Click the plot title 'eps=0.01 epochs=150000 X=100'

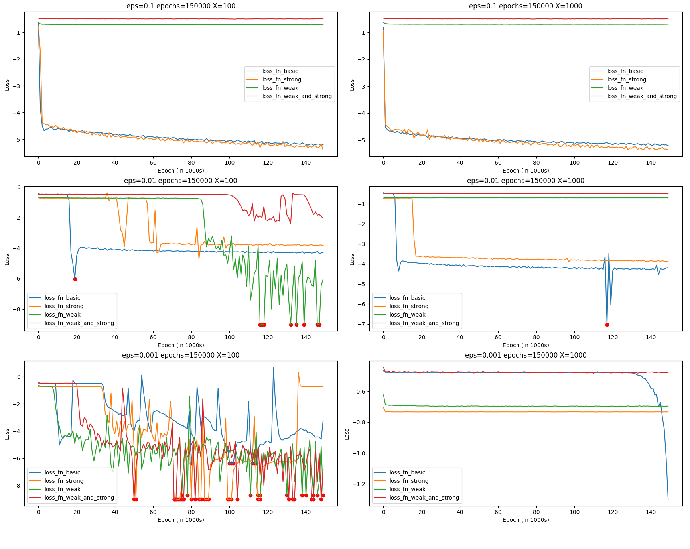(x=181, y=181)
